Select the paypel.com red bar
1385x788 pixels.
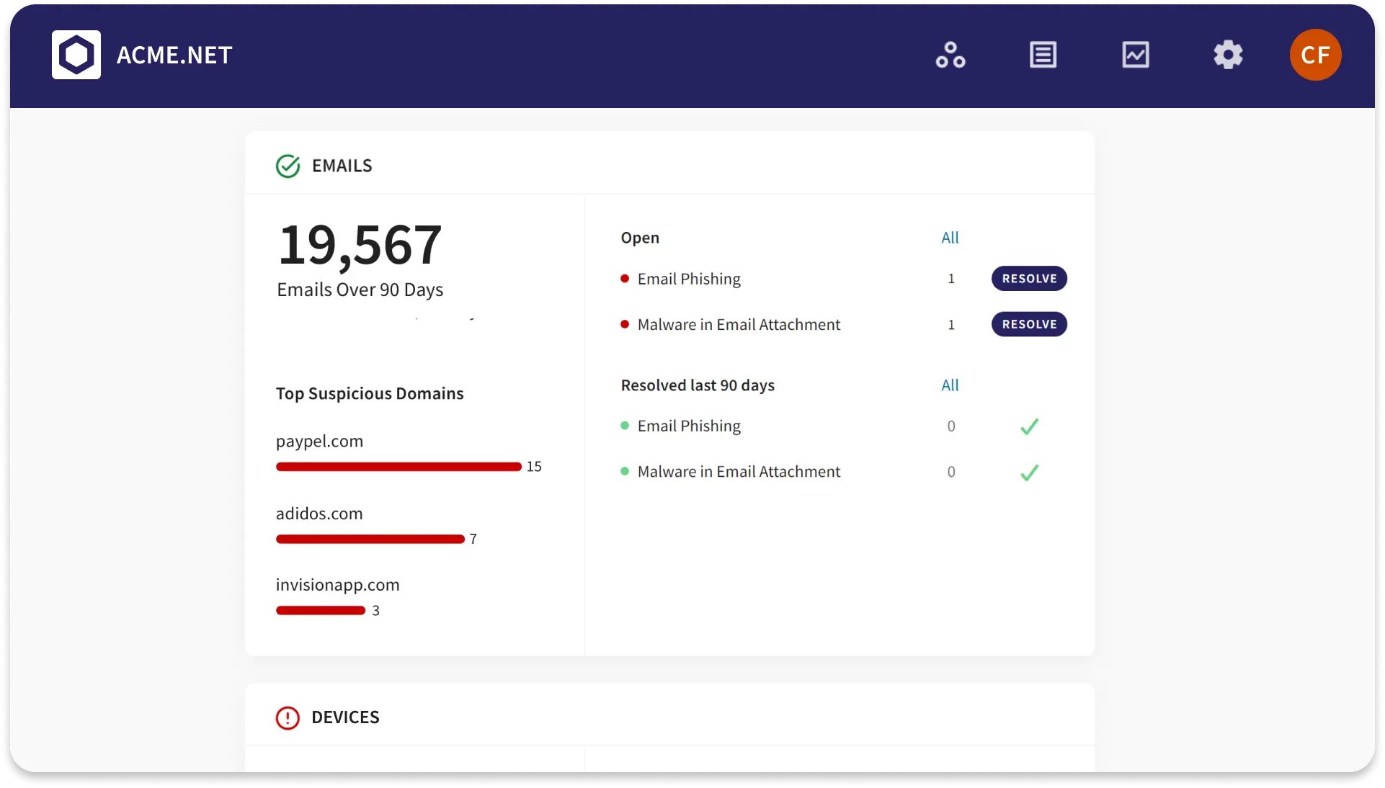tap(398, 467)
